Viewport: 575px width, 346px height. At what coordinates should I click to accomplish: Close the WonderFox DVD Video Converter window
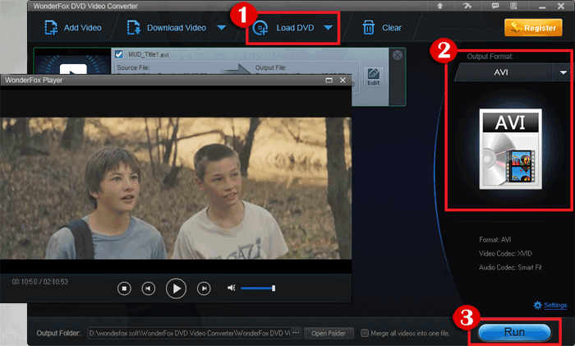tap(561, 6)
